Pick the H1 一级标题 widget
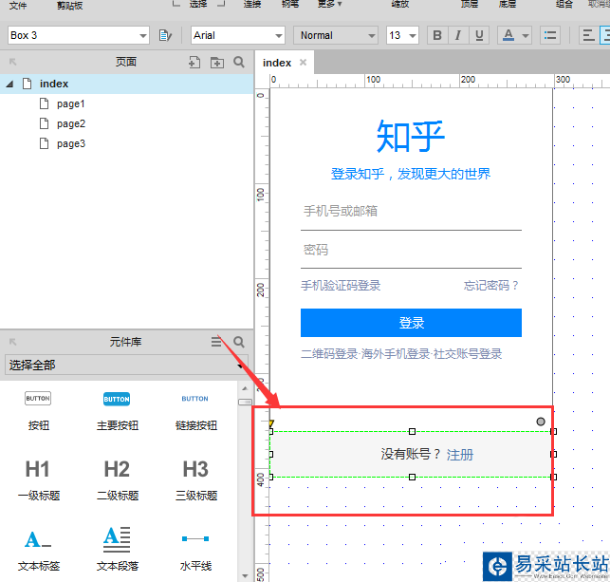This screenshot has height=582, width=610. coord(38,480)
